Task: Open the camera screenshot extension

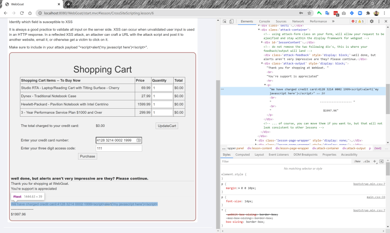Action: 344,13
